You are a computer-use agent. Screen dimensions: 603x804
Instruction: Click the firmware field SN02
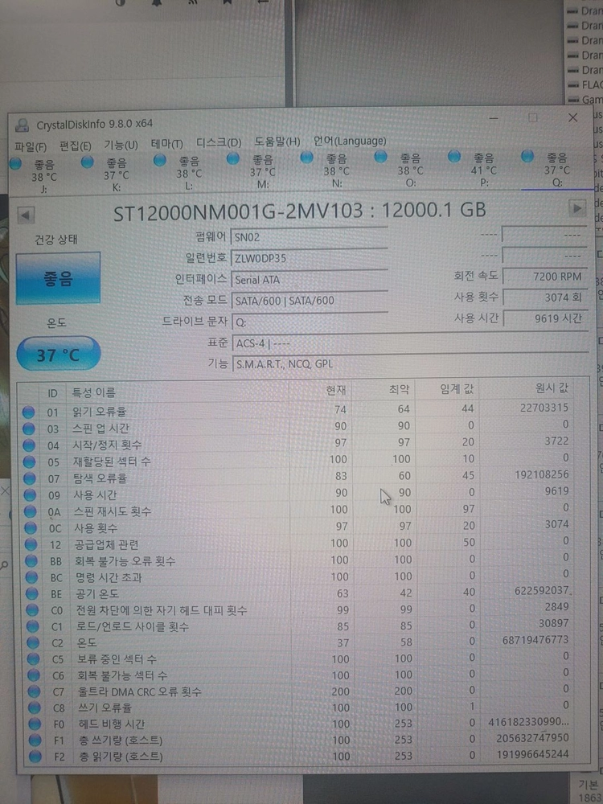pos(310,236)
